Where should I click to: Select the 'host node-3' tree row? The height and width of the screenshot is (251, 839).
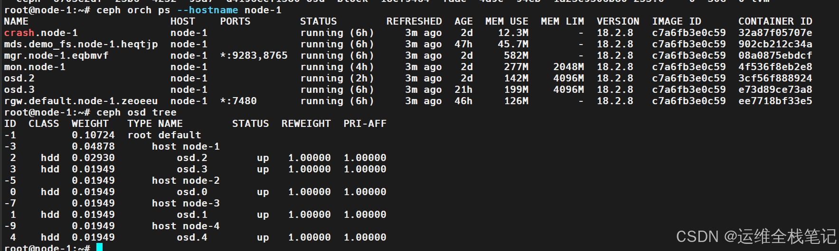tap(186, 203)
